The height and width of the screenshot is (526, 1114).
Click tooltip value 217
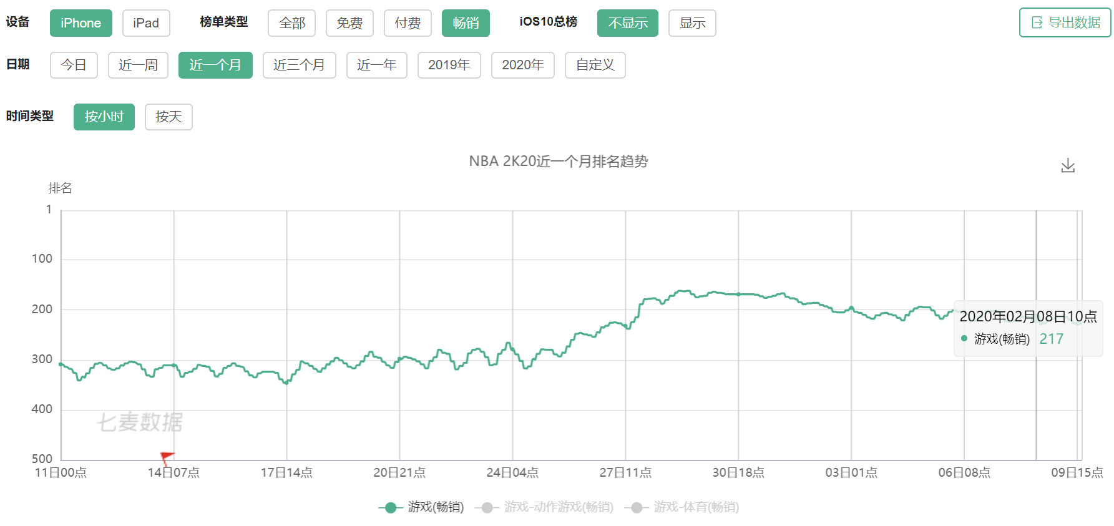pos(1051,339)
